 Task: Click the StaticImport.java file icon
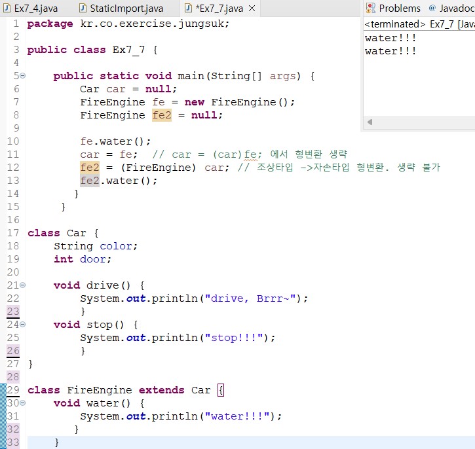pyautogui.click(x=83, y=8)
